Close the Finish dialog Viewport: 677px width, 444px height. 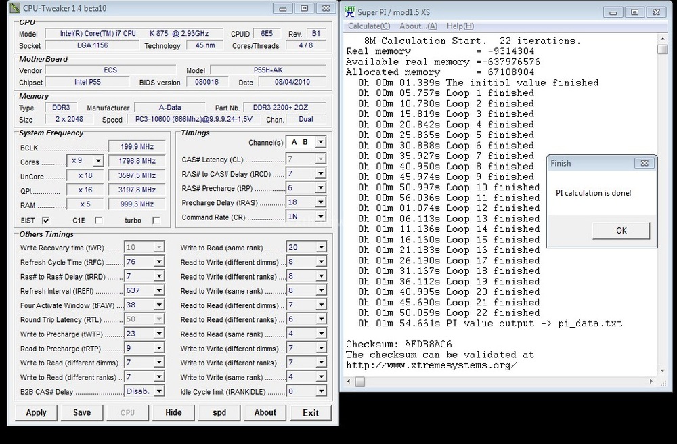coord(645,163)
